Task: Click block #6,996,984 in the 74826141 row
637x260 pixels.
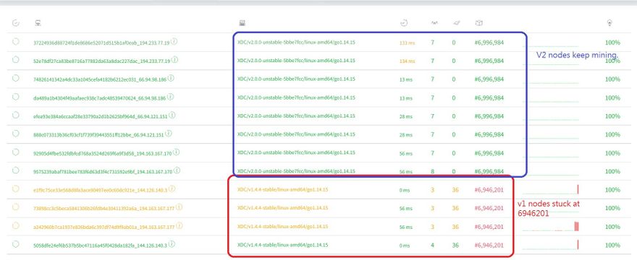Action: click(489, 79)
